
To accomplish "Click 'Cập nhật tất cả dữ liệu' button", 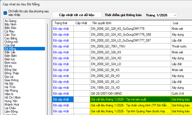I will (77, 15).
